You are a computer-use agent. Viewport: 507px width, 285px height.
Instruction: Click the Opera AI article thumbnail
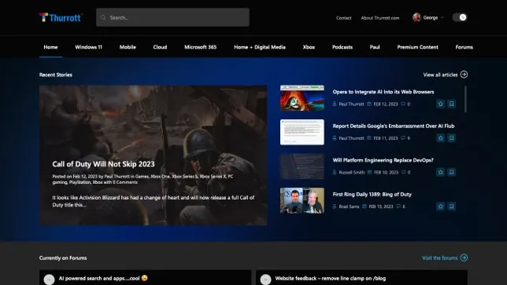pyautogui.click(x=302, y=98)
